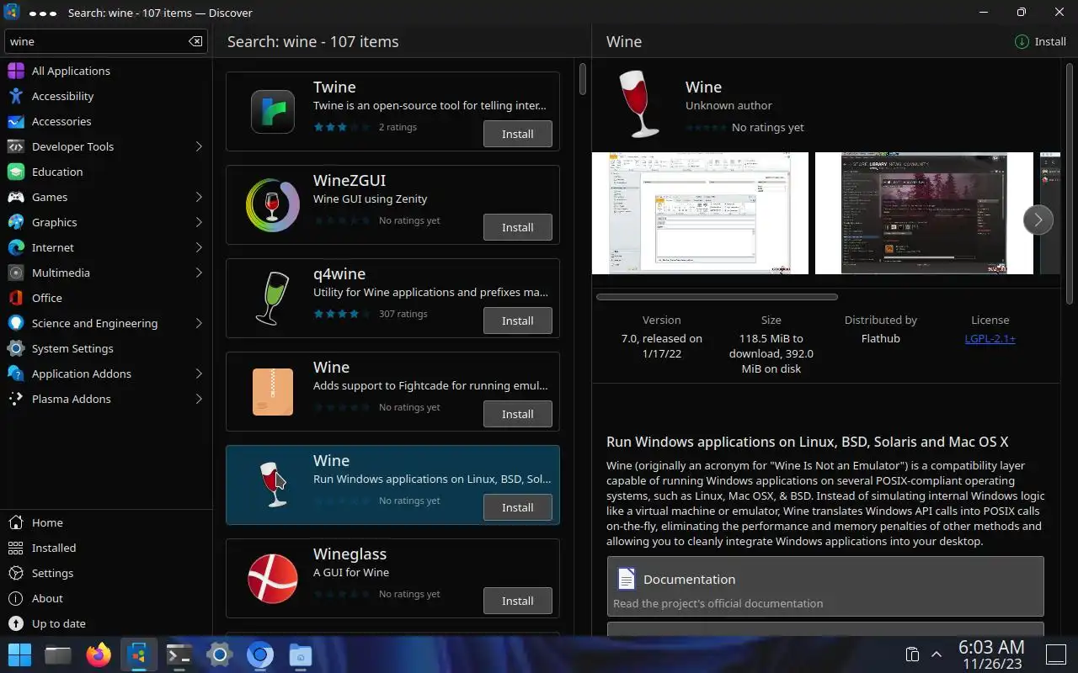
Task: Click the search results vertical scrollbar
Action: click(x=582, y=78)
